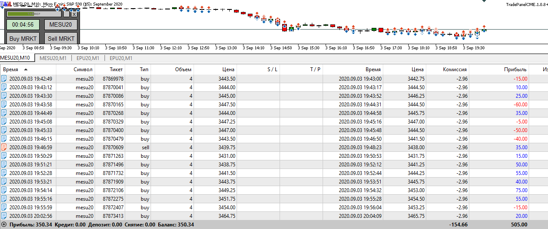Select close time 2020.09.03 19:48:23

[360, 147]
